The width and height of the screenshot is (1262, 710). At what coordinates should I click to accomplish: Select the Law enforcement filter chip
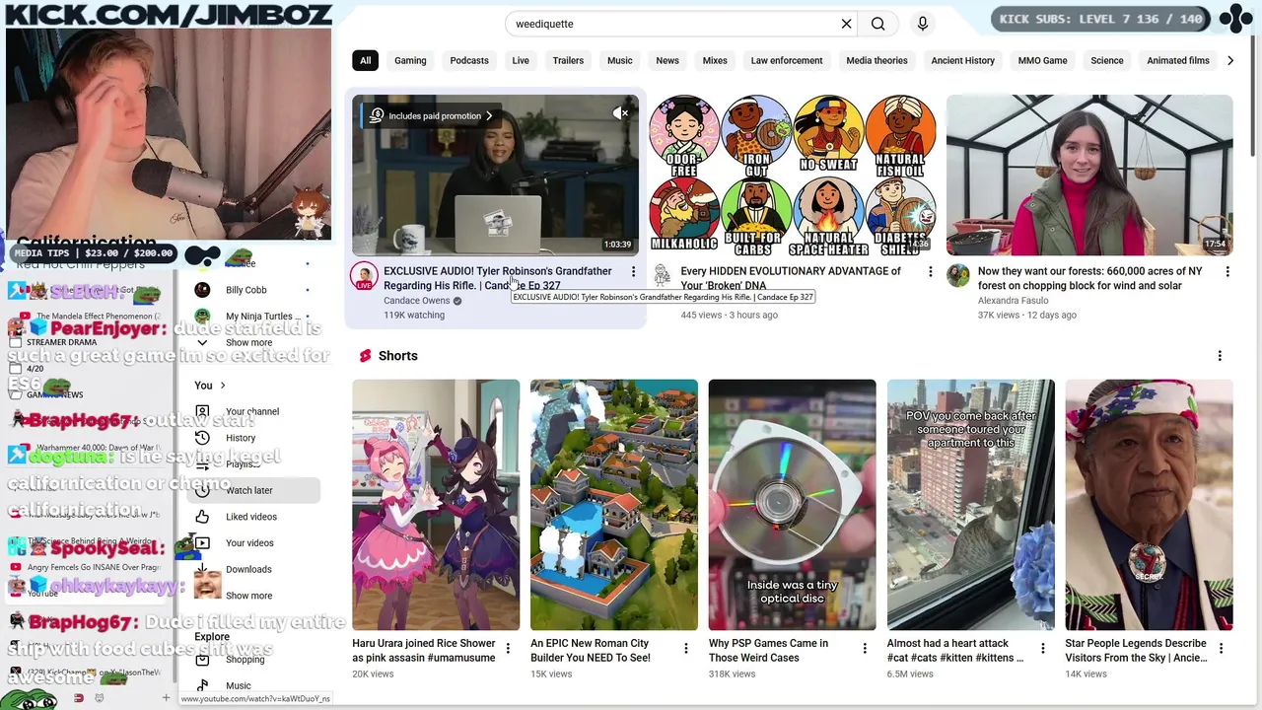[787, 61]
